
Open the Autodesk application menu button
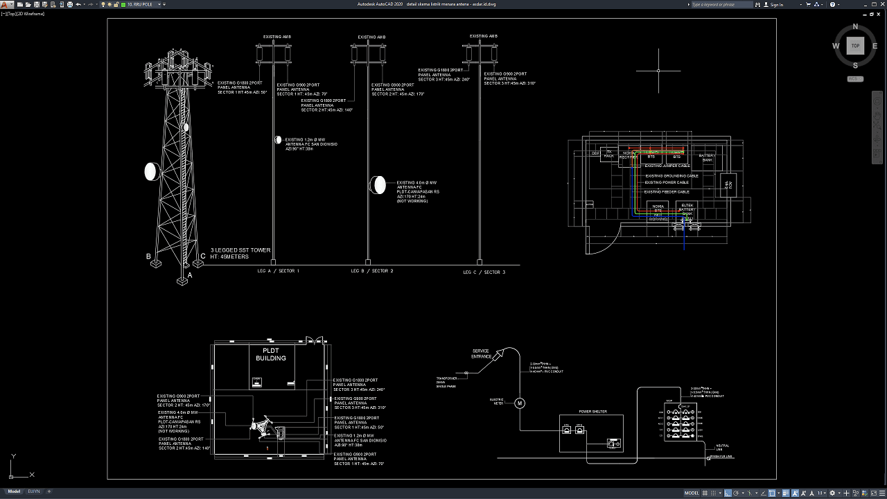tap(6, 4)
